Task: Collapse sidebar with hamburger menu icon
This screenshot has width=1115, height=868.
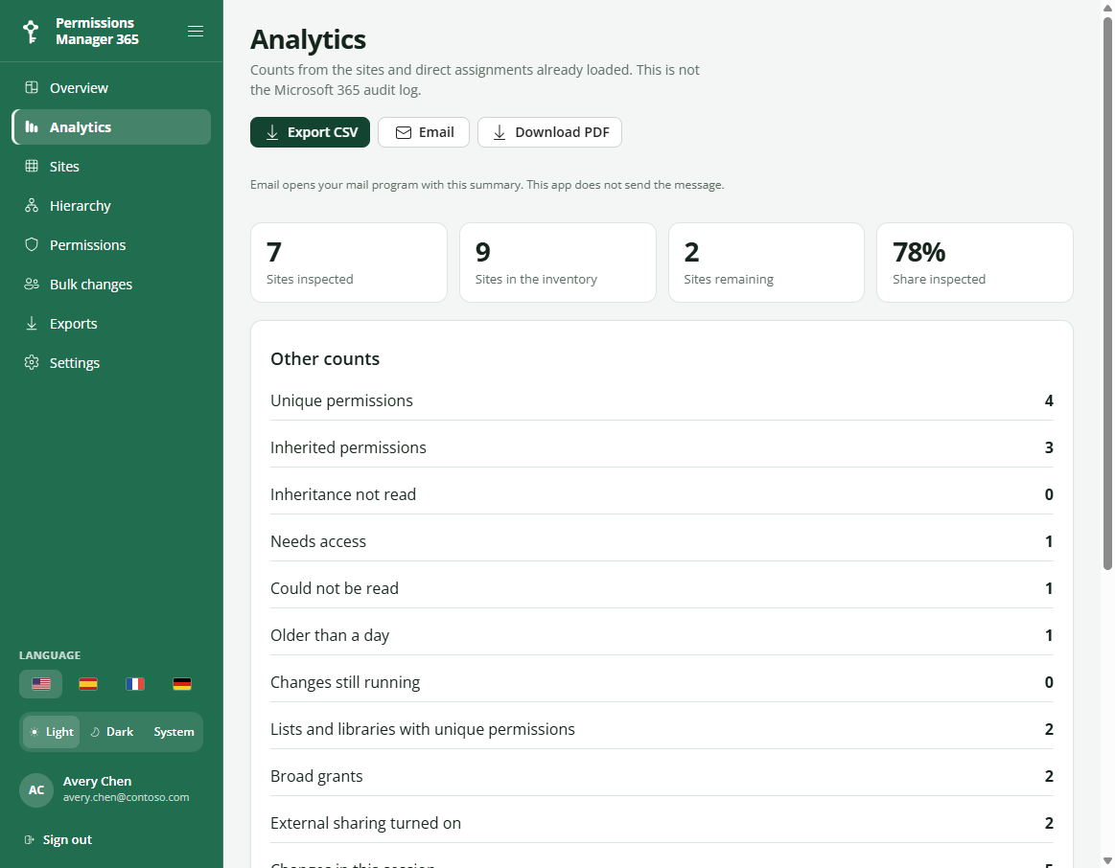Action: 196,32
